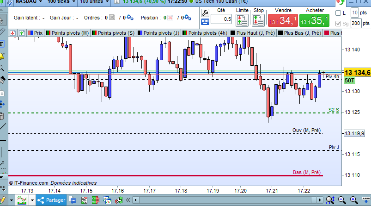This screenshot has width=371, height=206.
Task: Select the text annotation tool
Action: [2, 44]
